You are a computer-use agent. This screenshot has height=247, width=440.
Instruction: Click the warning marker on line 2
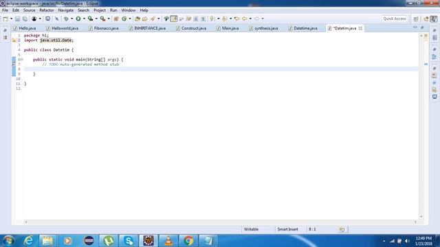pos(14,40)
